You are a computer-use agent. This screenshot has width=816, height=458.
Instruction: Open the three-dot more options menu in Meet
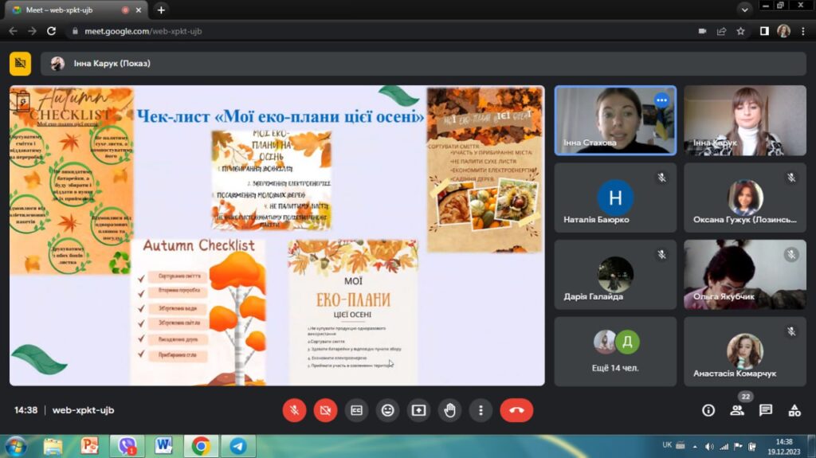(x=481, y=410)
